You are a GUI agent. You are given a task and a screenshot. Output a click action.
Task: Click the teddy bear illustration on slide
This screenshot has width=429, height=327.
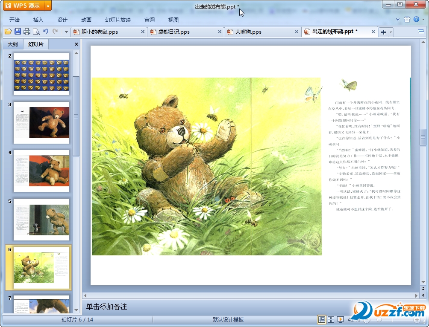click(x=206, y=167)
